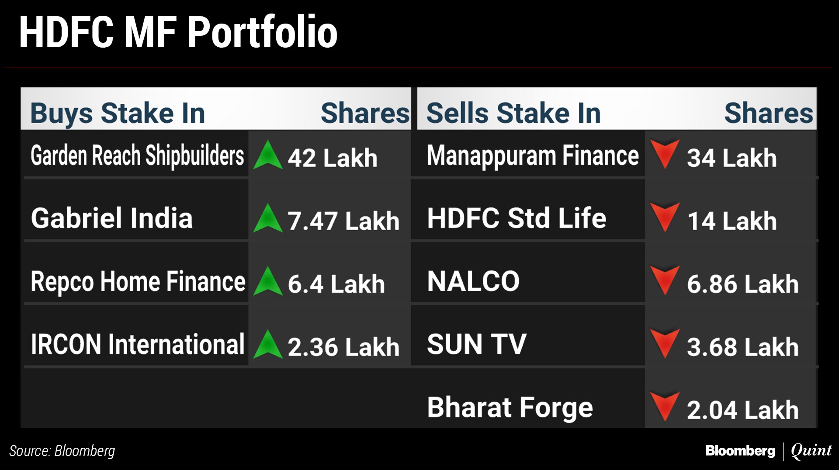Click the Bharat Forge stock name
839x470 pixels.
click(510, 408)
